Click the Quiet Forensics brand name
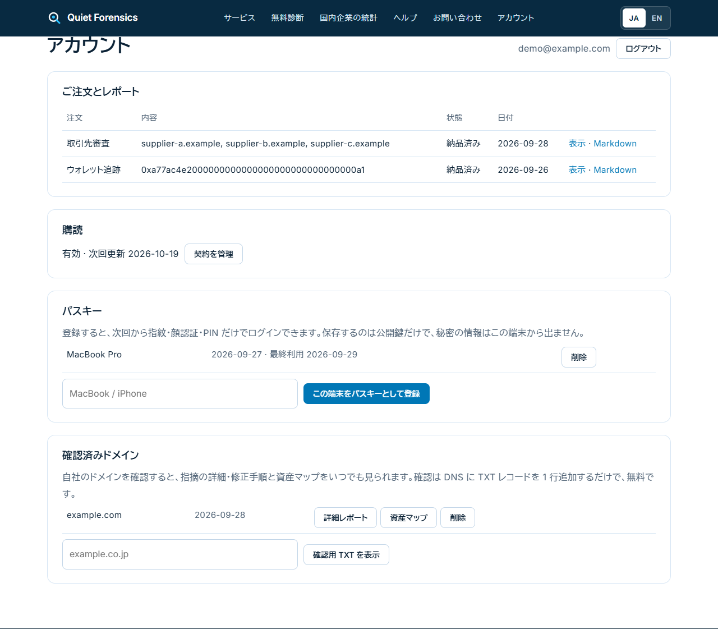 pos(103,18)
